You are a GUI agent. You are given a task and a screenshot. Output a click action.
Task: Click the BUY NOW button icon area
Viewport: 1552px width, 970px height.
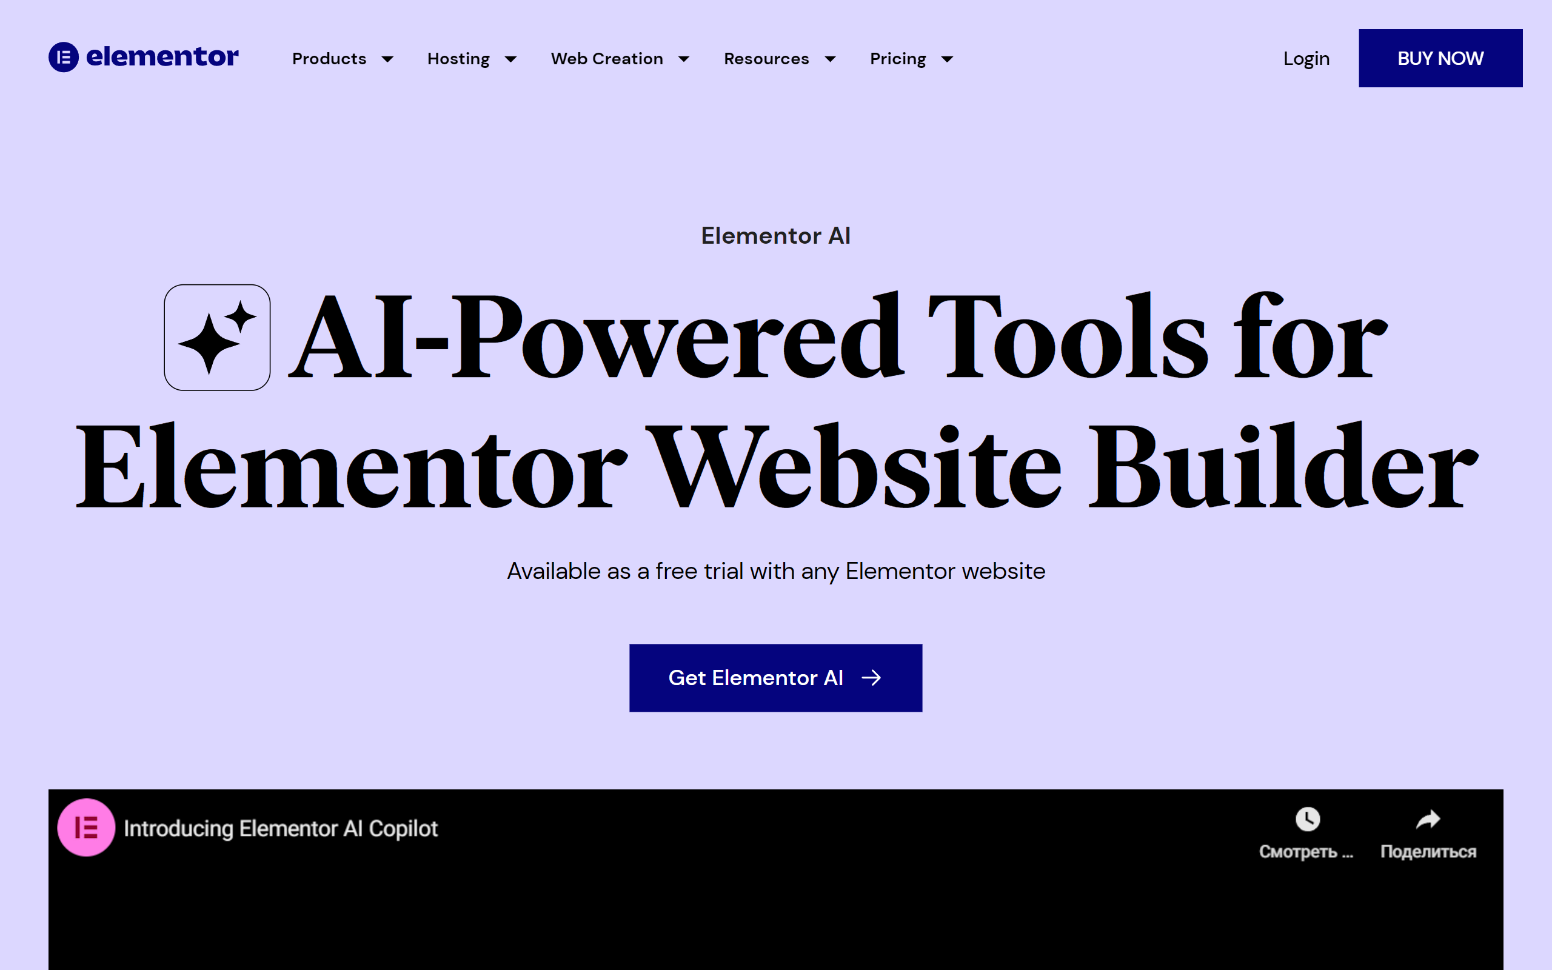click(1440, 58)
